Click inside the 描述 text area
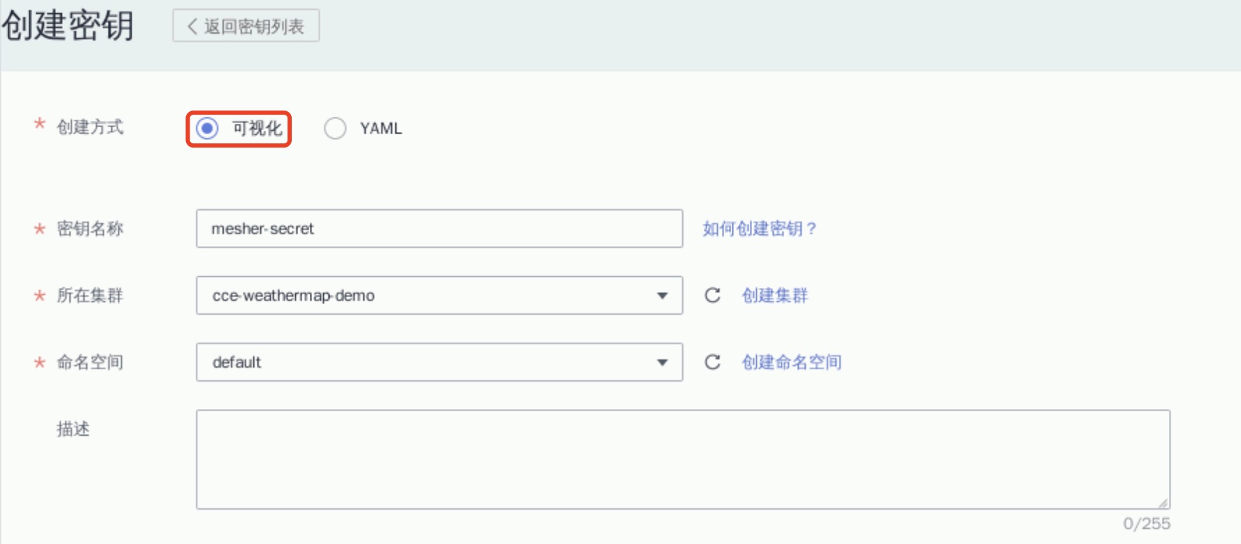Screen dimensions: 1241x544 [682, 459]
